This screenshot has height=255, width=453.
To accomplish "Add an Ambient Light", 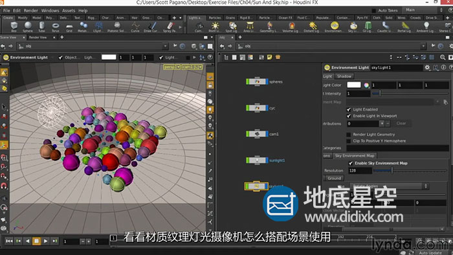I will [x=426, y=27].
